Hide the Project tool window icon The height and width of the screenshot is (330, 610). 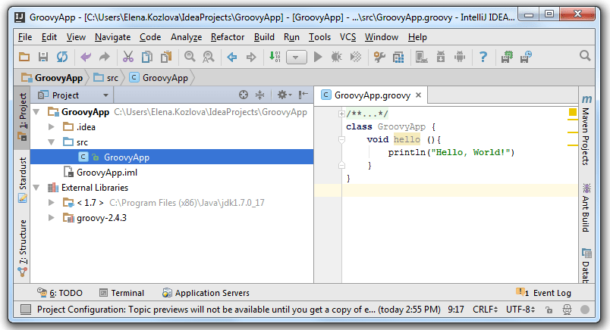(303, 95)
